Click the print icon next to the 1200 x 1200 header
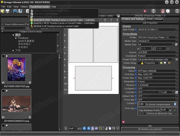The height and width of the screenshot is (136, 180). click(x=118, y=16)
